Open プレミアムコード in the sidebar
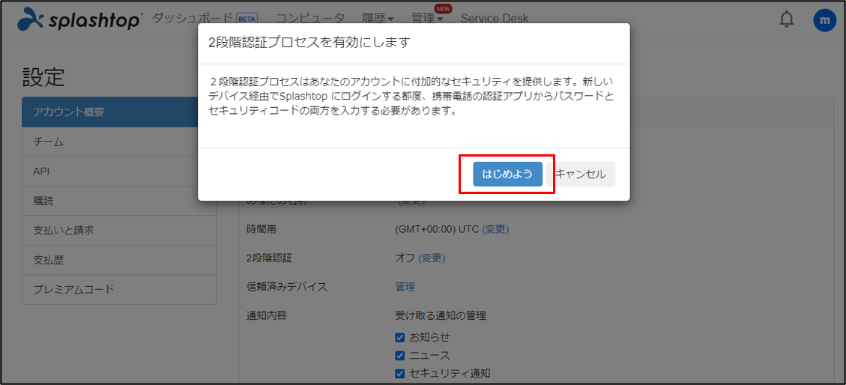The image size is (846, 385). 118,290
